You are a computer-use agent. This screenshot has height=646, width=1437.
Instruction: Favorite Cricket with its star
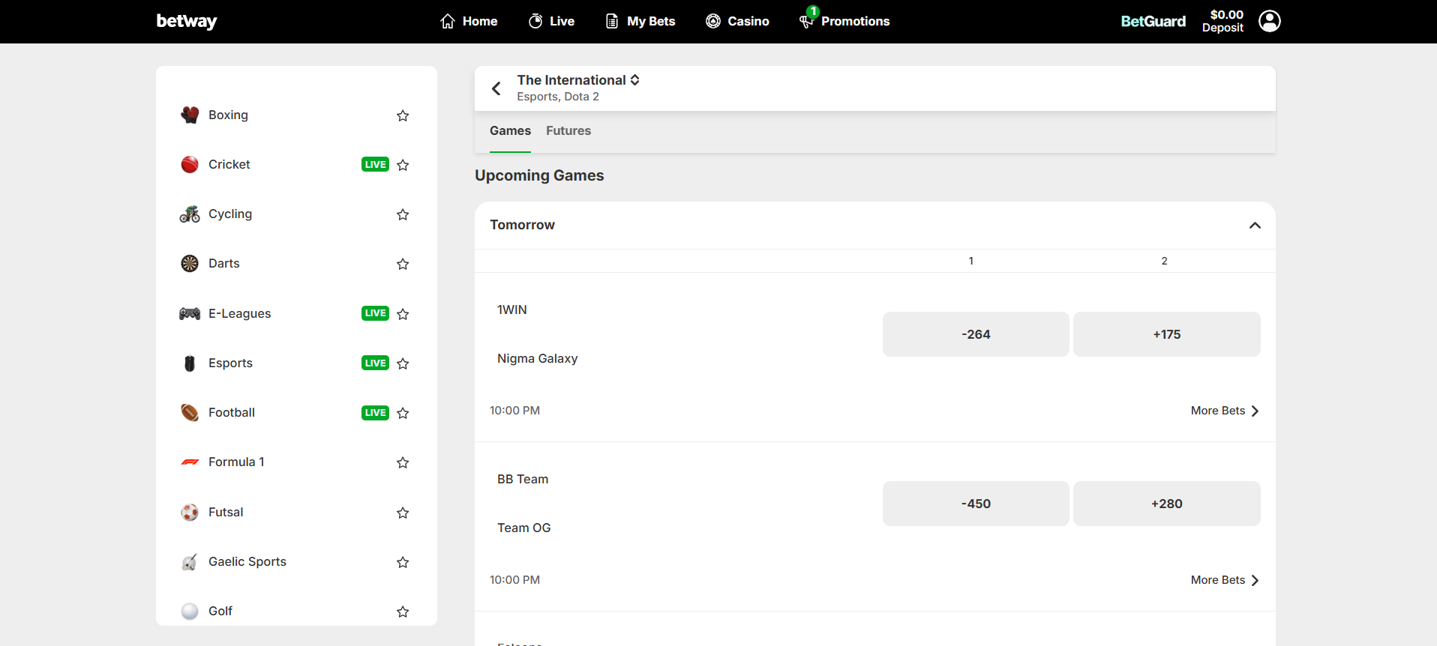click(x=403, y=165)
